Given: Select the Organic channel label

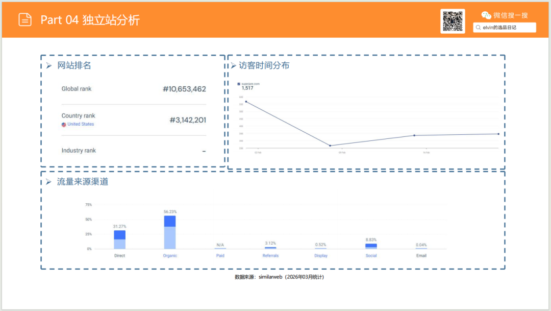Looking at the screenshot, I should tap(169, 255).
